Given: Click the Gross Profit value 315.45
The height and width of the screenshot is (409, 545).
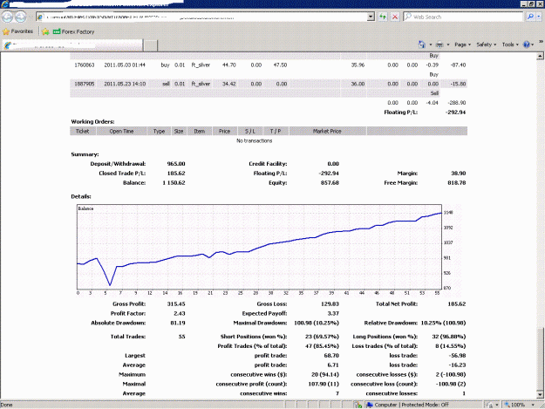Looking at the screenshot, I should pos(176,304).
